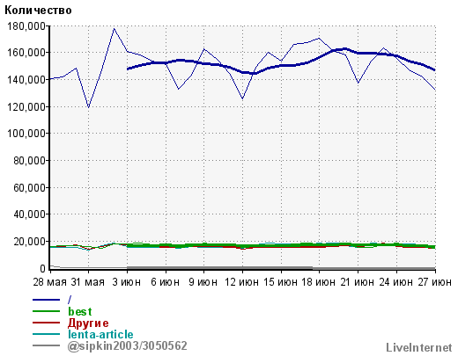Click the green "best" legend line swatch
The image size is (458, 356).
(46, 311)
